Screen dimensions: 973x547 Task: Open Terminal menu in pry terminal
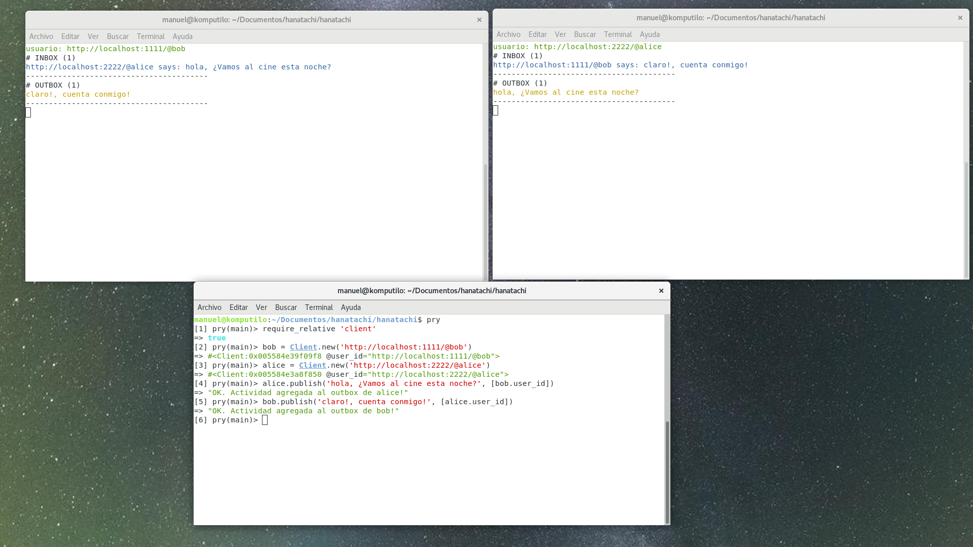319,307
